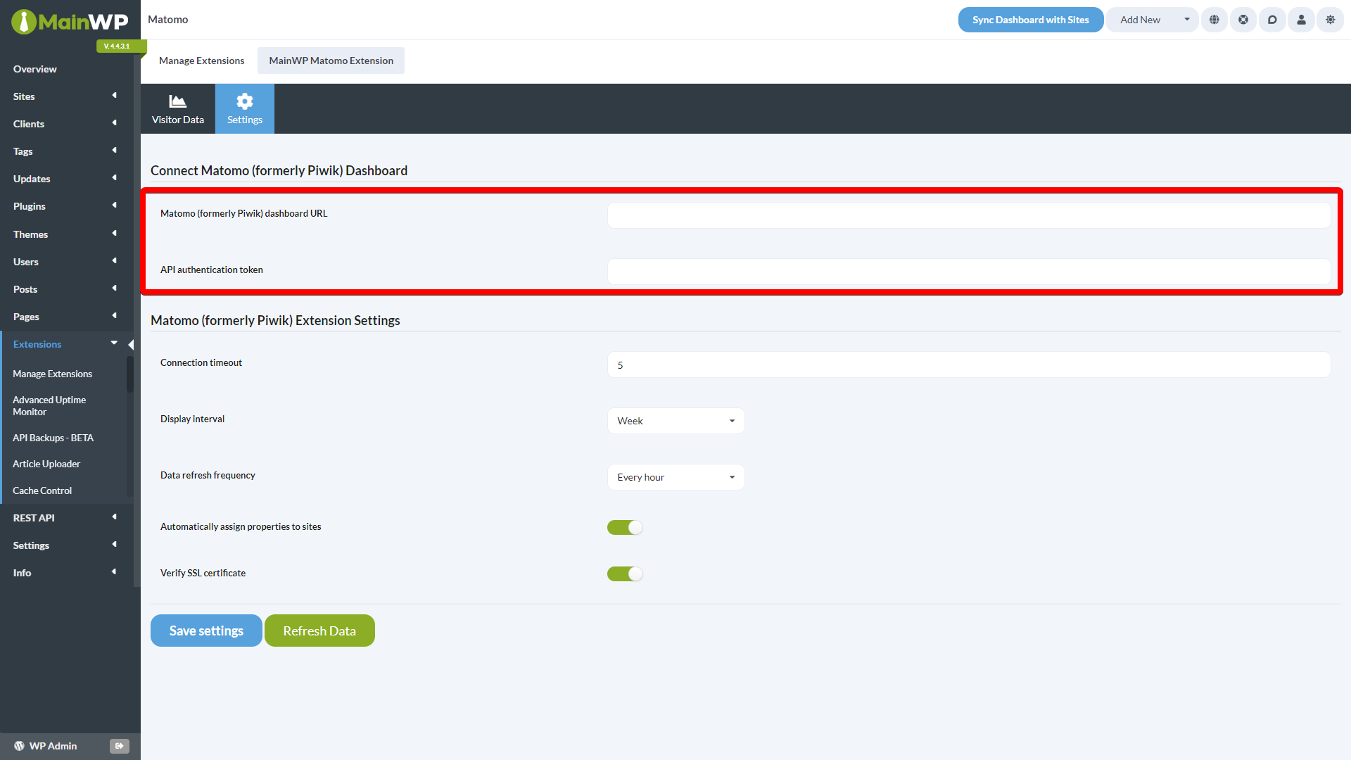Click the help lifebuoy icon in header
1351x760 pixels.
(x=1243, y=20)
